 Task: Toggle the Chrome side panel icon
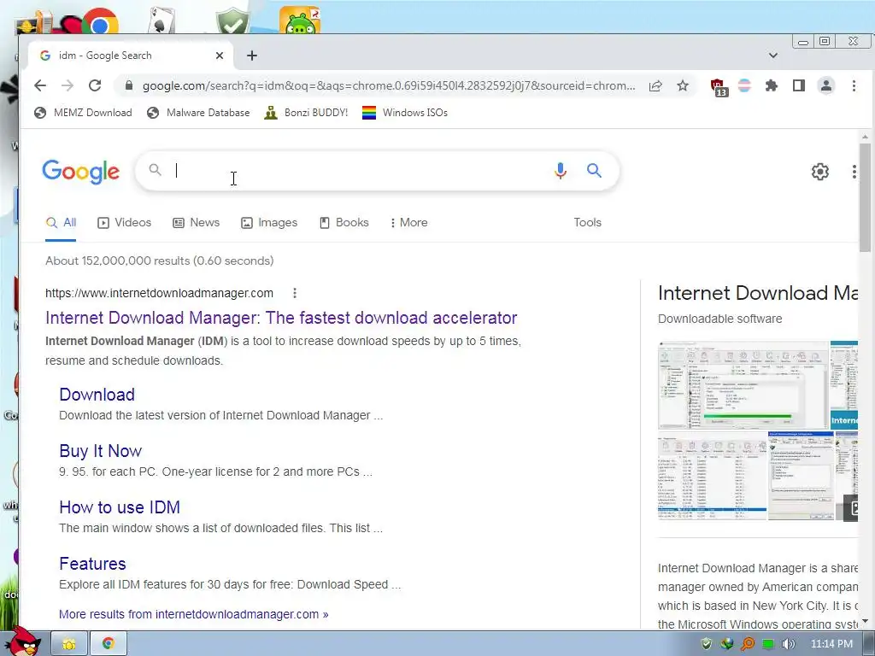(x=799, y=85)
